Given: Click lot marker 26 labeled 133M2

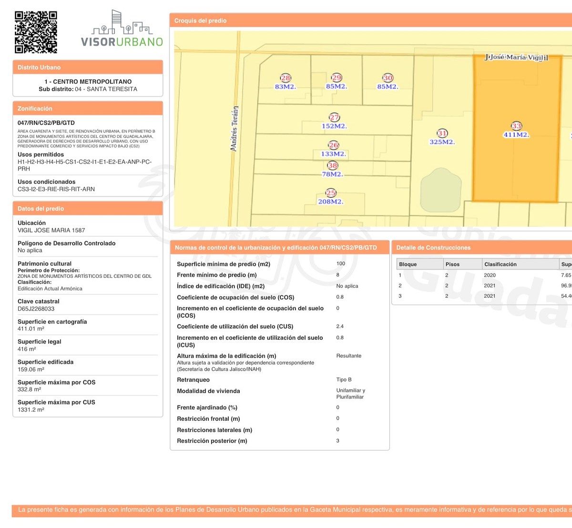Looking at the screenshot, I should point(333,145).
